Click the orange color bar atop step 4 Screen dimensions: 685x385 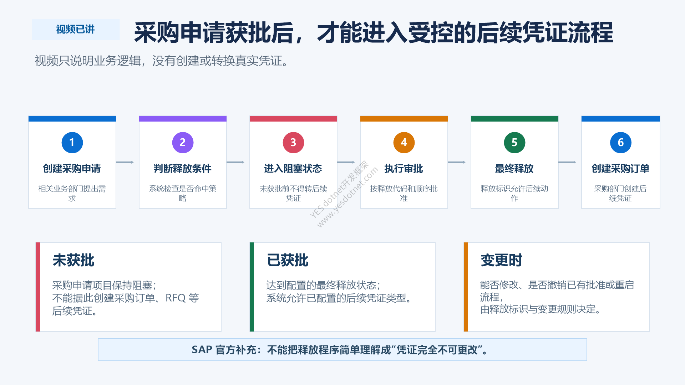point(404,119)
